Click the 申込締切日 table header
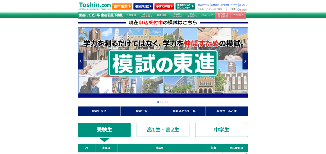326x154 pixels. [x=236, y=148]
